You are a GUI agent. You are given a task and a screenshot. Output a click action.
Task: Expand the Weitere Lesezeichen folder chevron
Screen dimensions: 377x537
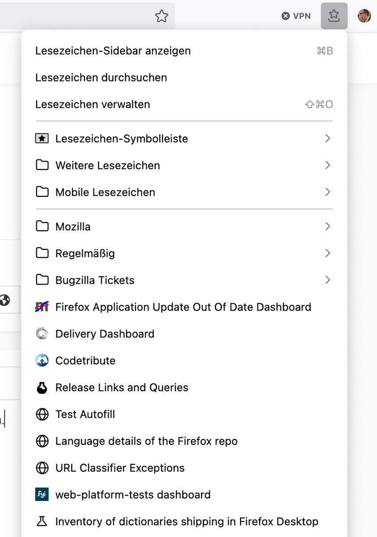(x=328, y=166)
